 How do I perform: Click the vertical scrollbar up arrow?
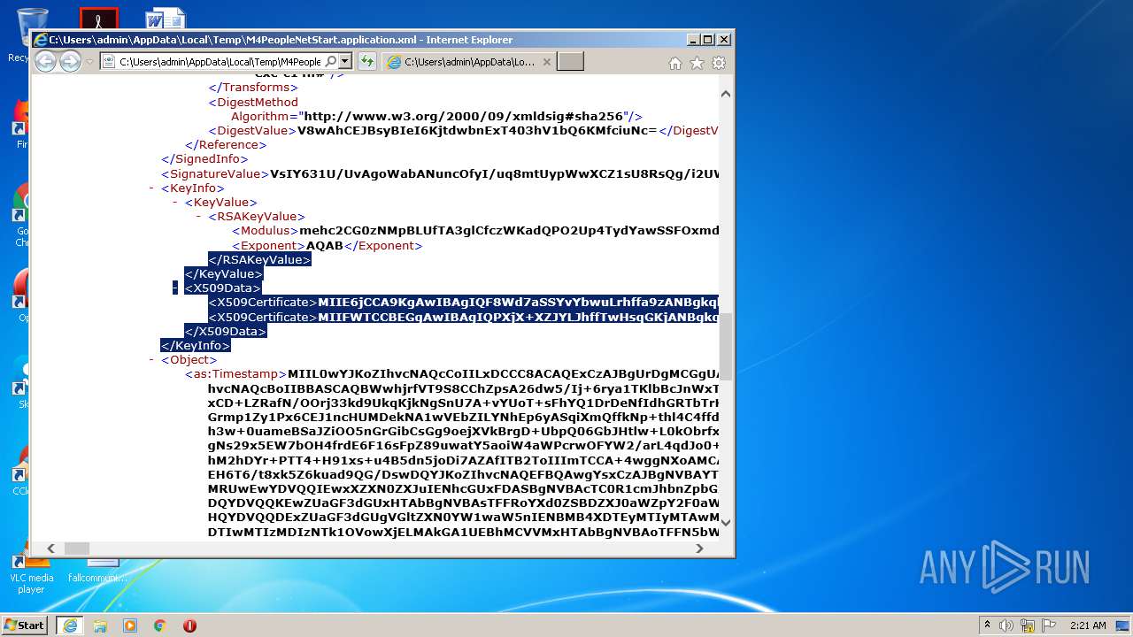(x=726, y=94)
